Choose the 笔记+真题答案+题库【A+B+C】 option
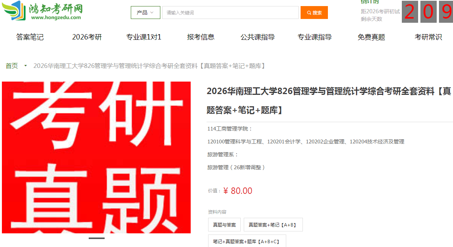This screenshot has width=453, height=247. pos(247,241)
